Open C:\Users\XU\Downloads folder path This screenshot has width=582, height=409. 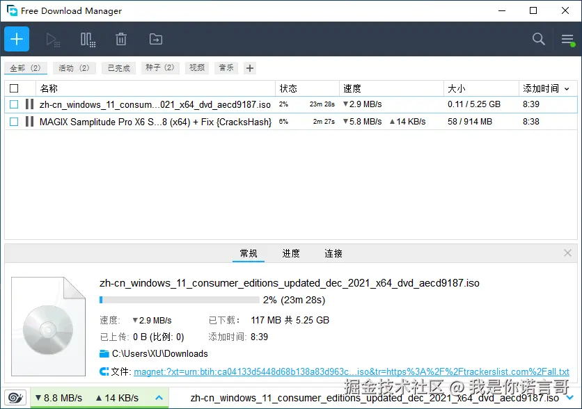point(160,353)
